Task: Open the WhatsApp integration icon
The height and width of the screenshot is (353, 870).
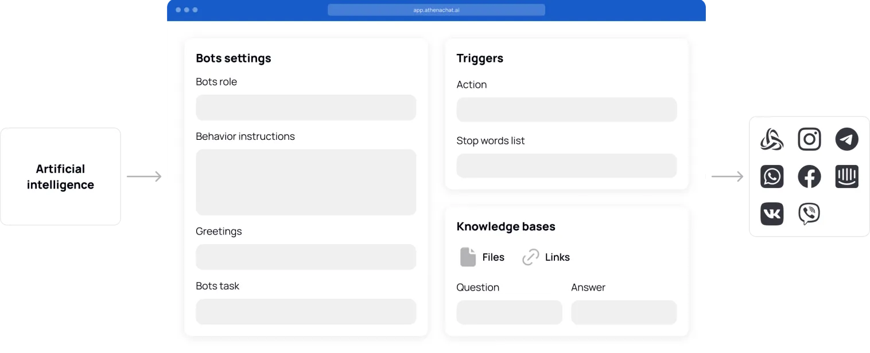Action: point(772,176)
